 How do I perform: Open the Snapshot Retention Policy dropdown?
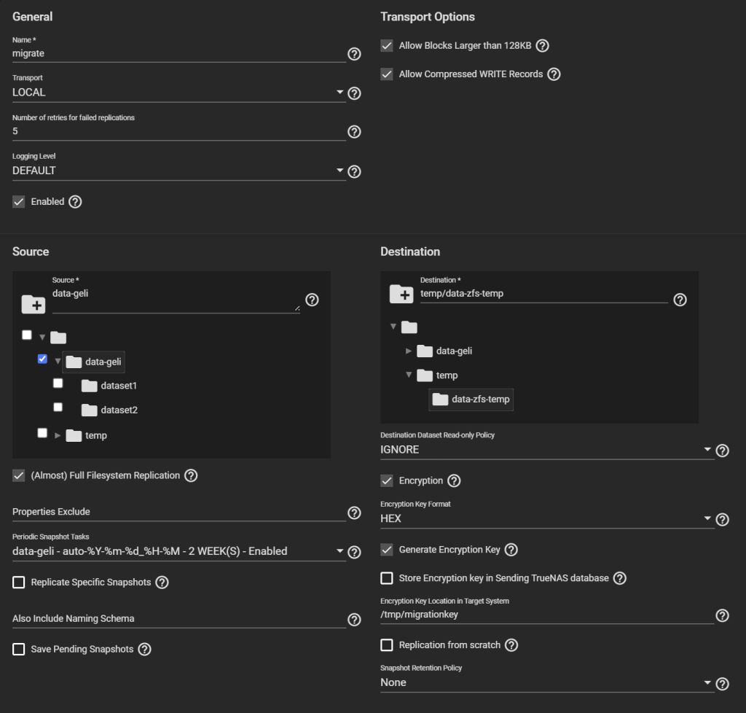click(x=546, y=683)
